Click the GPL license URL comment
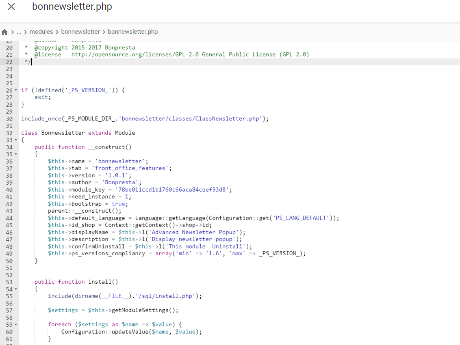The image size is (460, 345). pyautogui.click(x=135, y=54)
